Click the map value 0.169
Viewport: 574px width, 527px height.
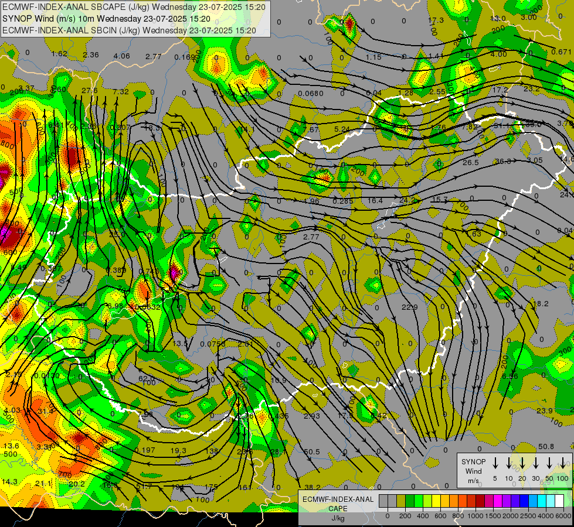185,57
